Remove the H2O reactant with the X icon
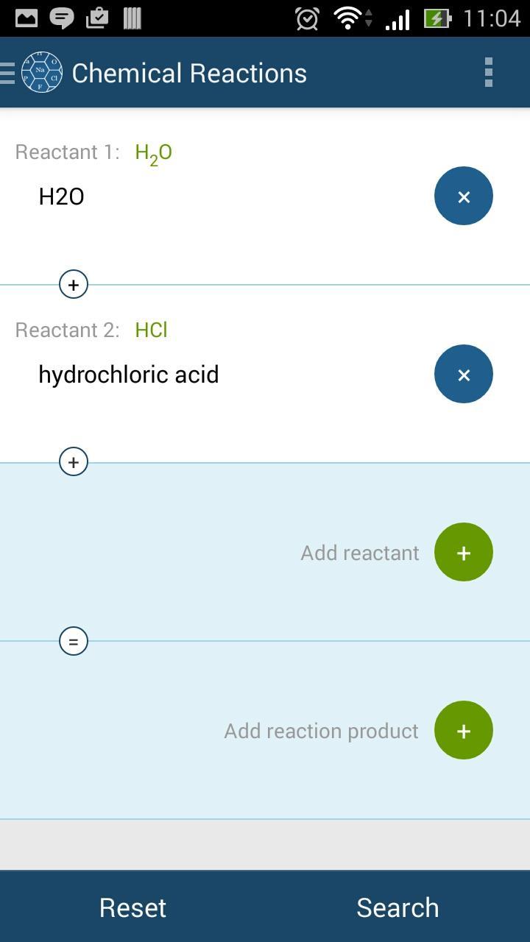 tap(463, 196)
